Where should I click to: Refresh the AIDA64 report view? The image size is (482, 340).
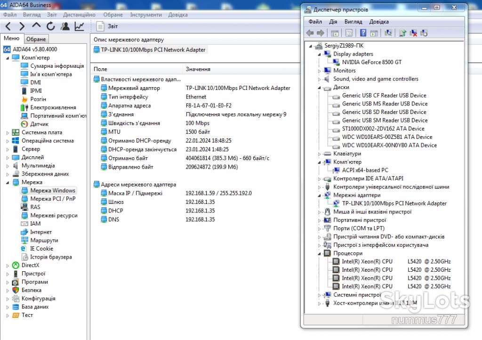51,26
